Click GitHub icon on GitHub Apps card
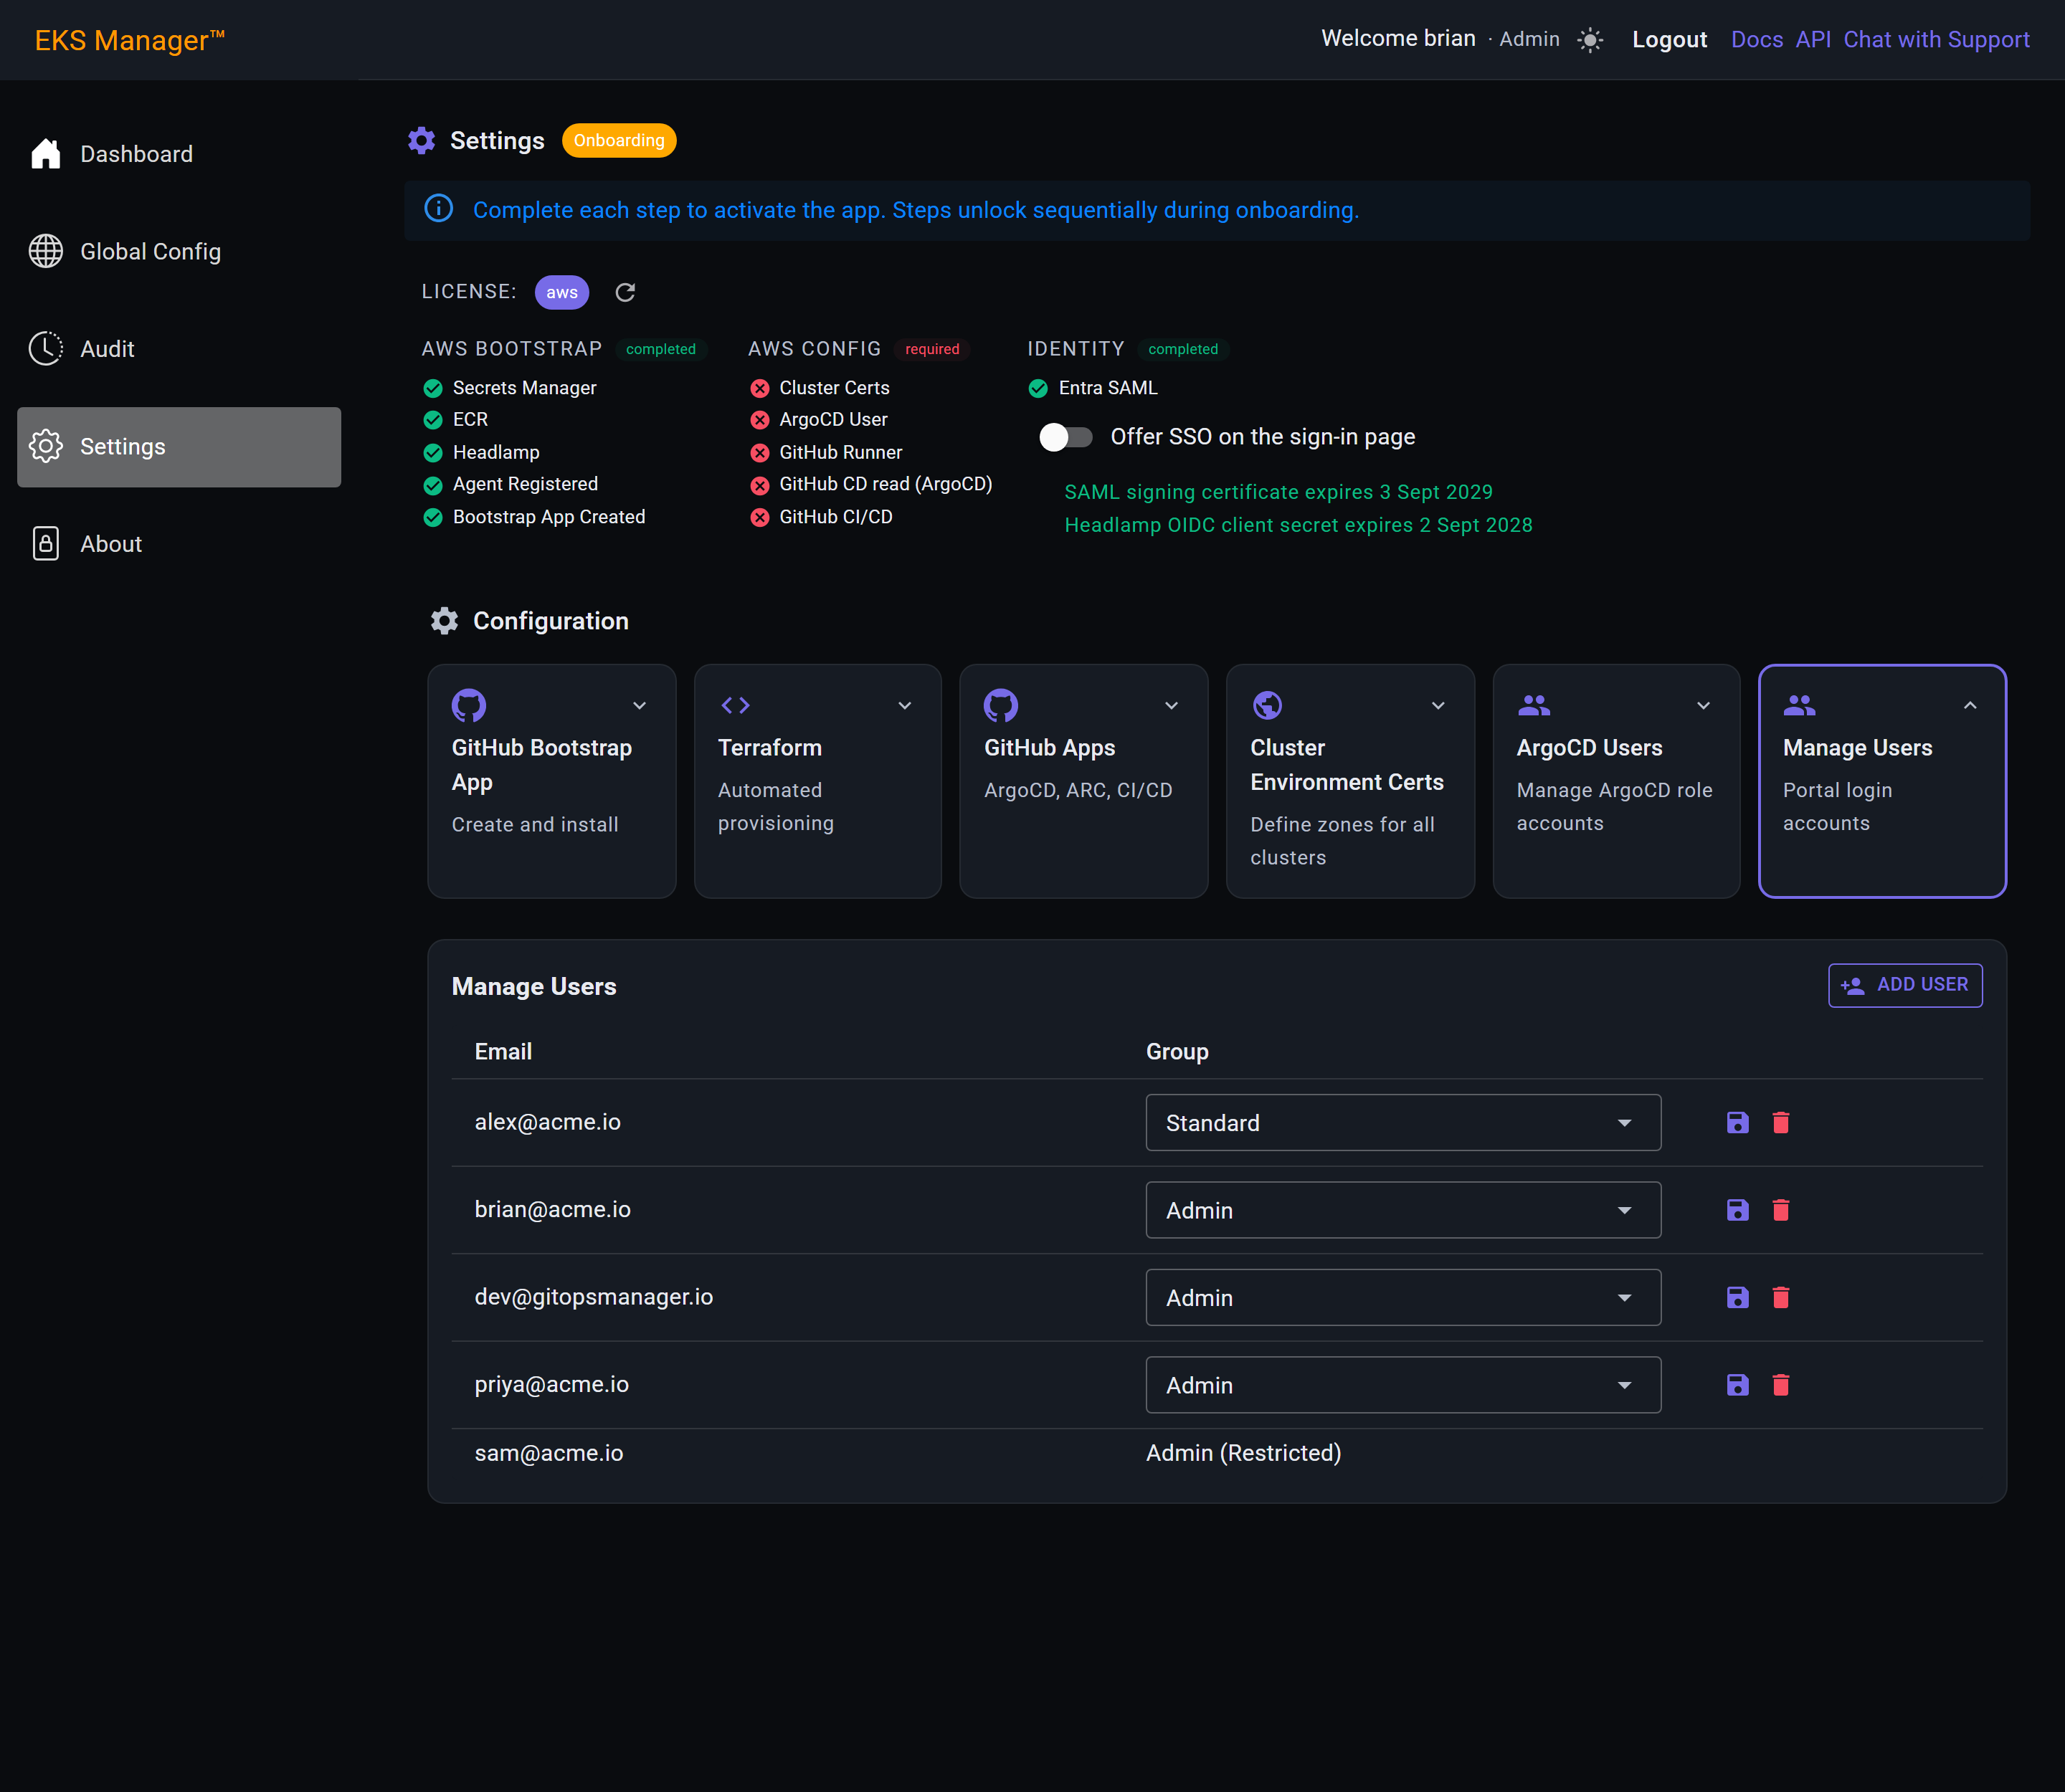 point(1000,705)
